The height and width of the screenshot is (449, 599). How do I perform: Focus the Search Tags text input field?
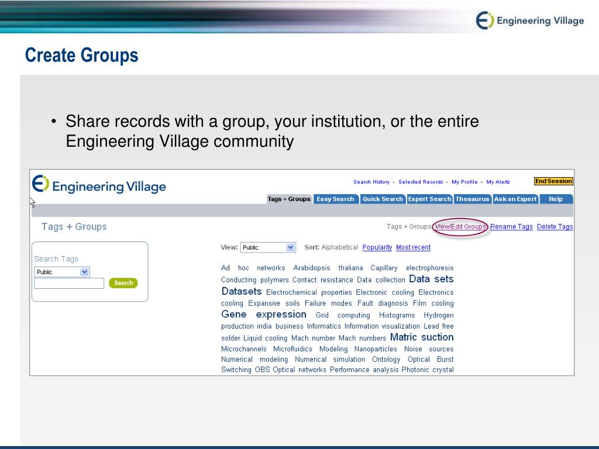69,284
